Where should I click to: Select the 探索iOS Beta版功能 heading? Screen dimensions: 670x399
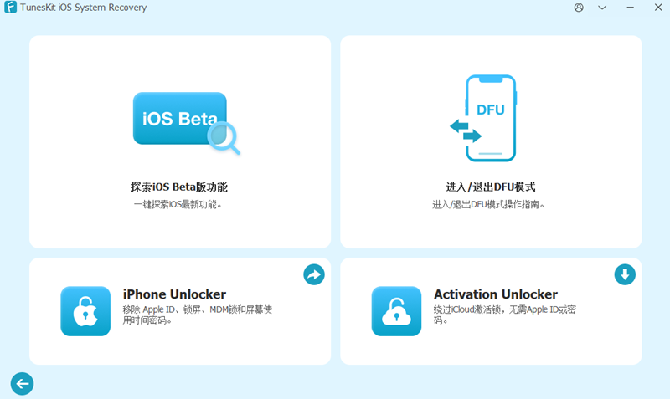tap(179, 187)
